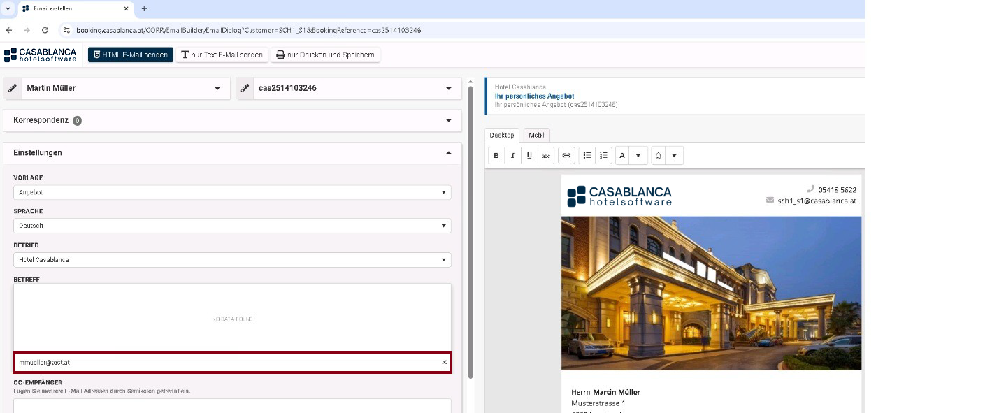Click the HTML E-Mail senden button
Image resolution: width=999 pixels, height=413 pixels.
tap(131, 55)
